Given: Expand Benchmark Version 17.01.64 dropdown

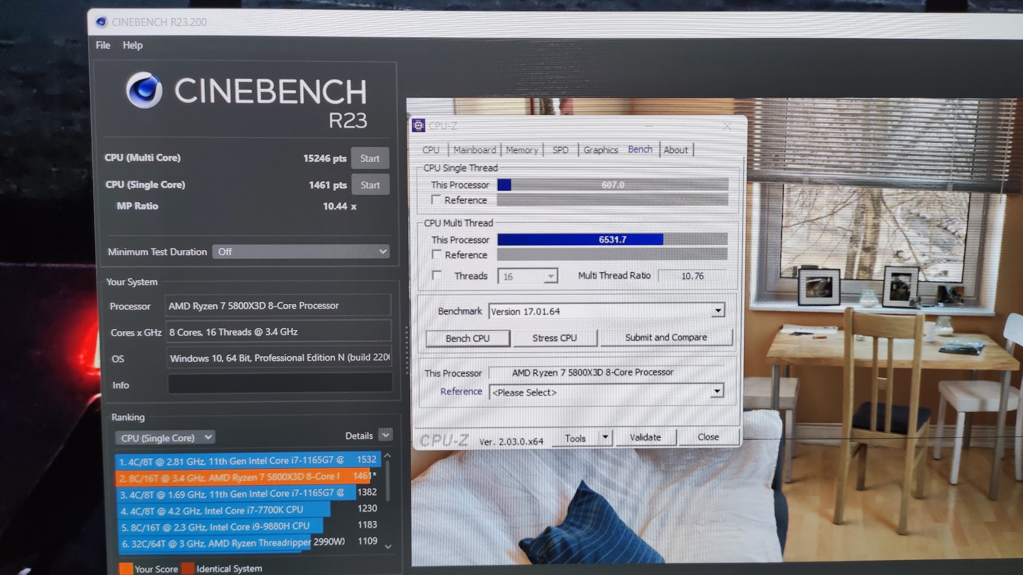Looking at the screenshot, I should click(x=718, y=310).
